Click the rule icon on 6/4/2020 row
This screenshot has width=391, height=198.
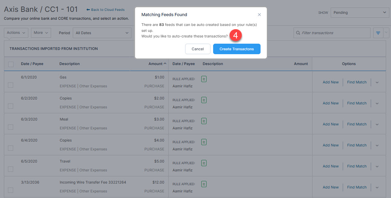tap(204, 142)
